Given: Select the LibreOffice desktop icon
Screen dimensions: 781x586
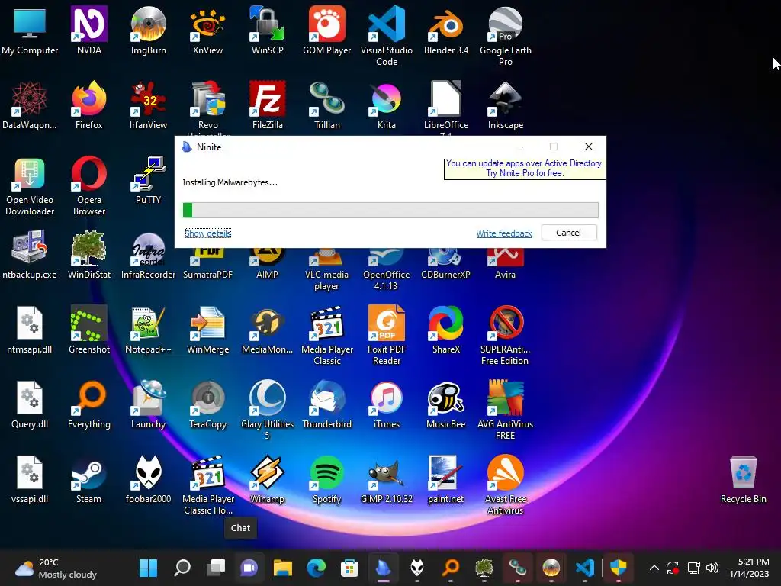Looking at the screenshot, I should coord(445,107).
